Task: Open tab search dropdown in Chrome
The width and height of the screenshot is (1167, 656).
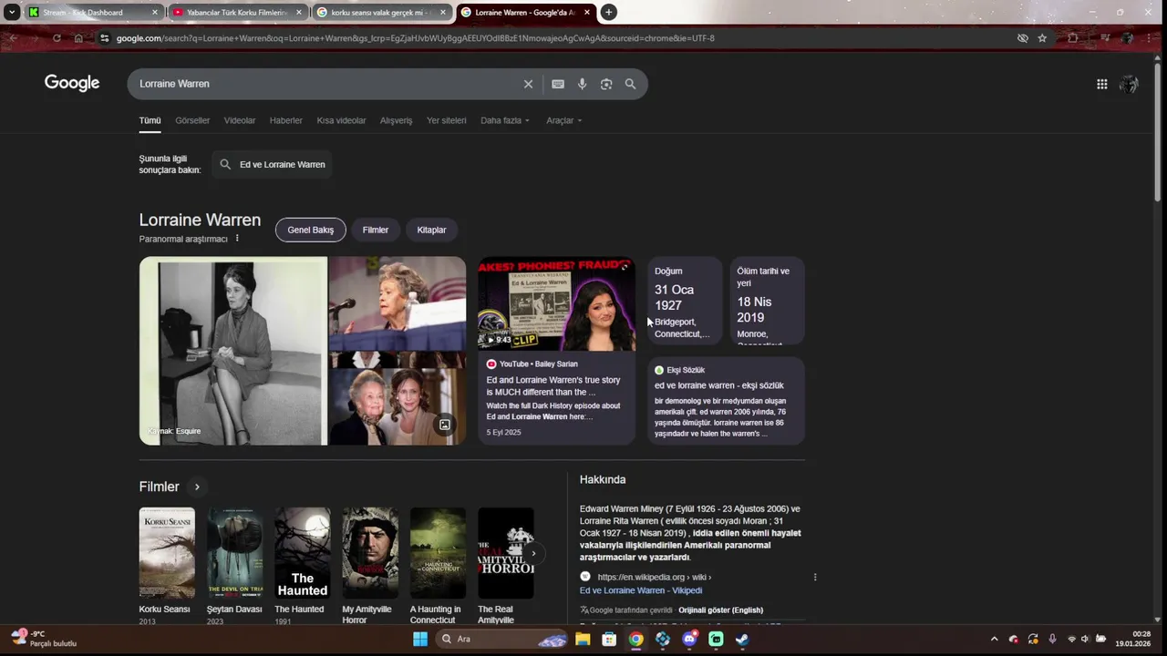Action: [x=12, y=12]
